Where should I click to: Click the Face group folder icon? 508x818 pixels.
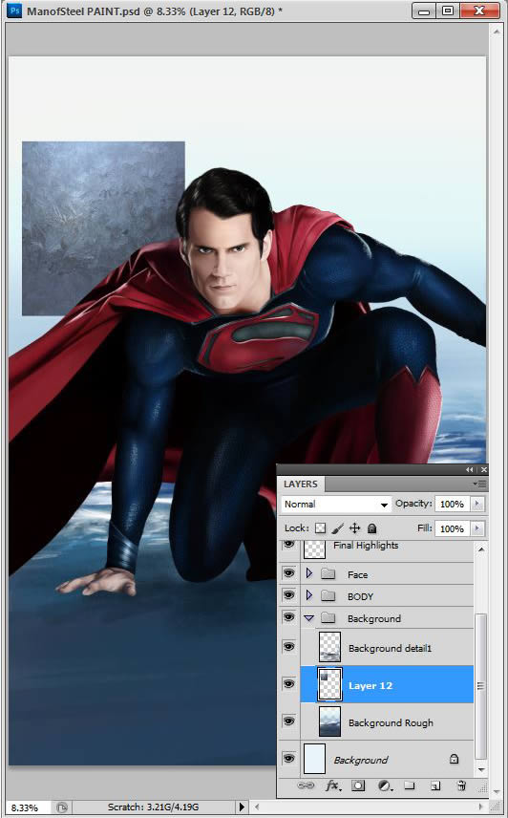coord(328,574)
